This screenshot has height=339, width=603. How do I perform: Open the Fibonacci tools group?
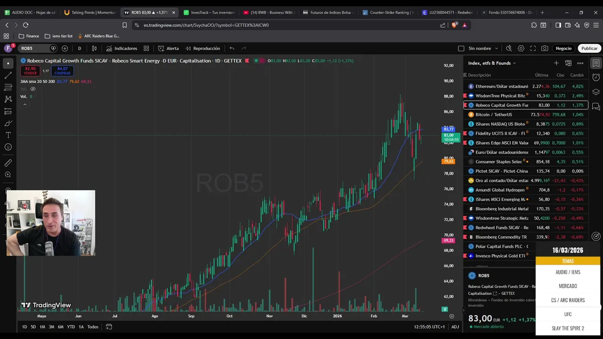8,87
